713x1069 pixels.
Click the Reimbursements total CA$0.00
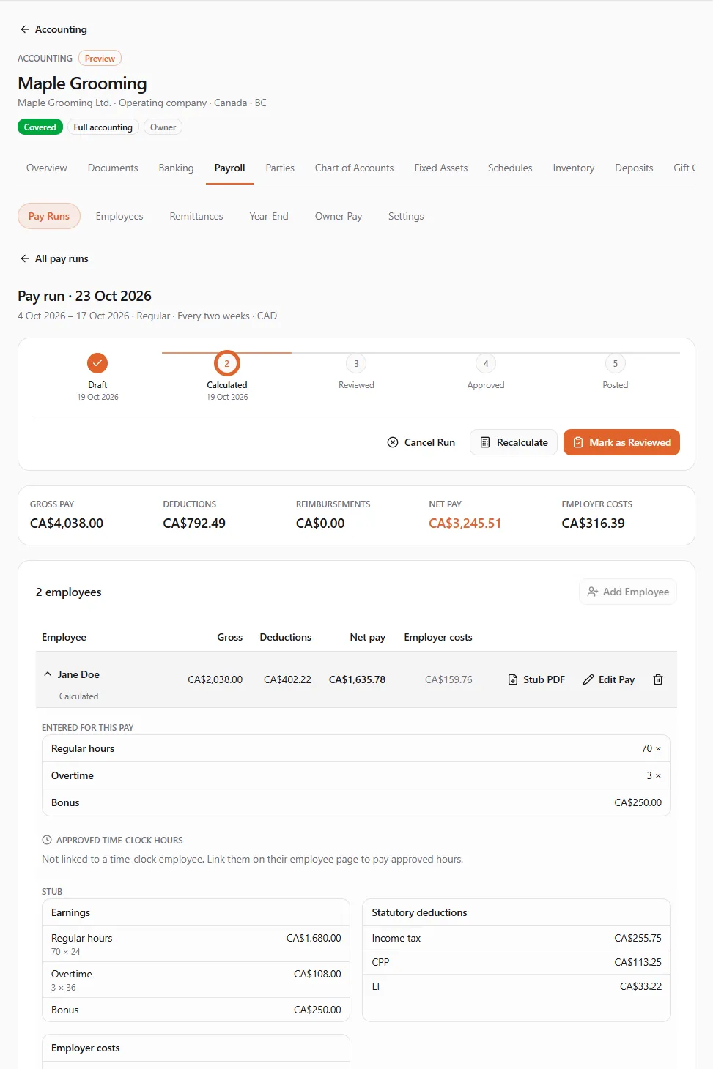pyautogui.click(x=320, y=524)
